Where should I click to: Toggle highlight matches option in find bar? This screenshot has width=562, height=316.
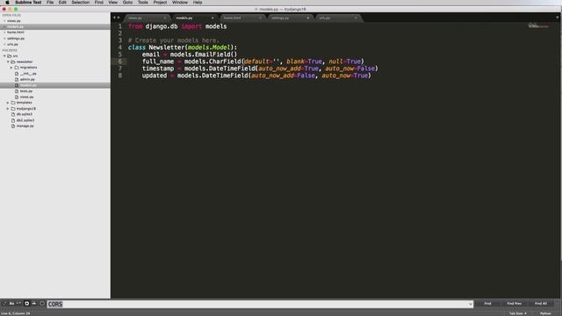[x=42, y=304]
